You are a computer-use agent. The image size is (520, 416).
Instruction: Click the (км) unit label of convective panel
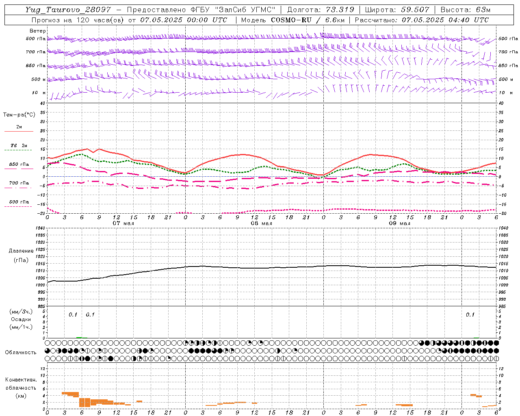pos(21,396)
